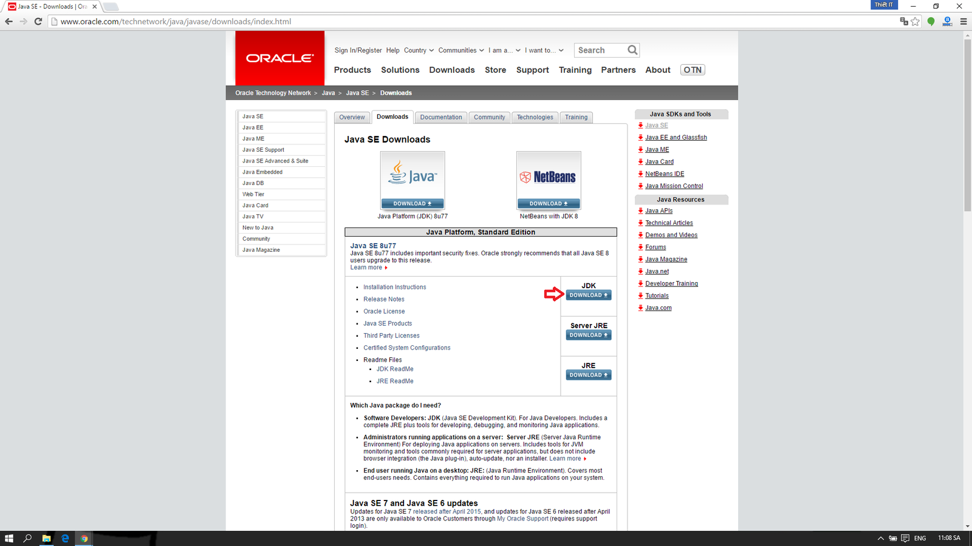Viewport: 972px width, 546px height.
Task: Open the Sign In/Register link
Action: point(358,50)
